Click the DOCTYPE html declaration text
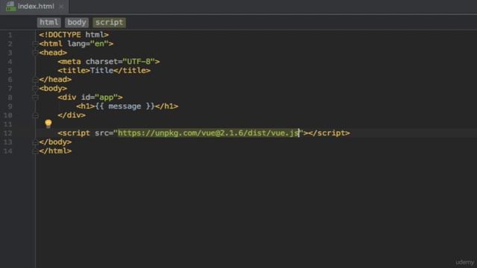Image resolution: width=477 pixels, height=268 pixels. point(74,35)
